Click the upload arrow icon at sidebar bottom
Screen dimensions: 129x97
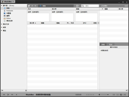click(x=26, y=90)
